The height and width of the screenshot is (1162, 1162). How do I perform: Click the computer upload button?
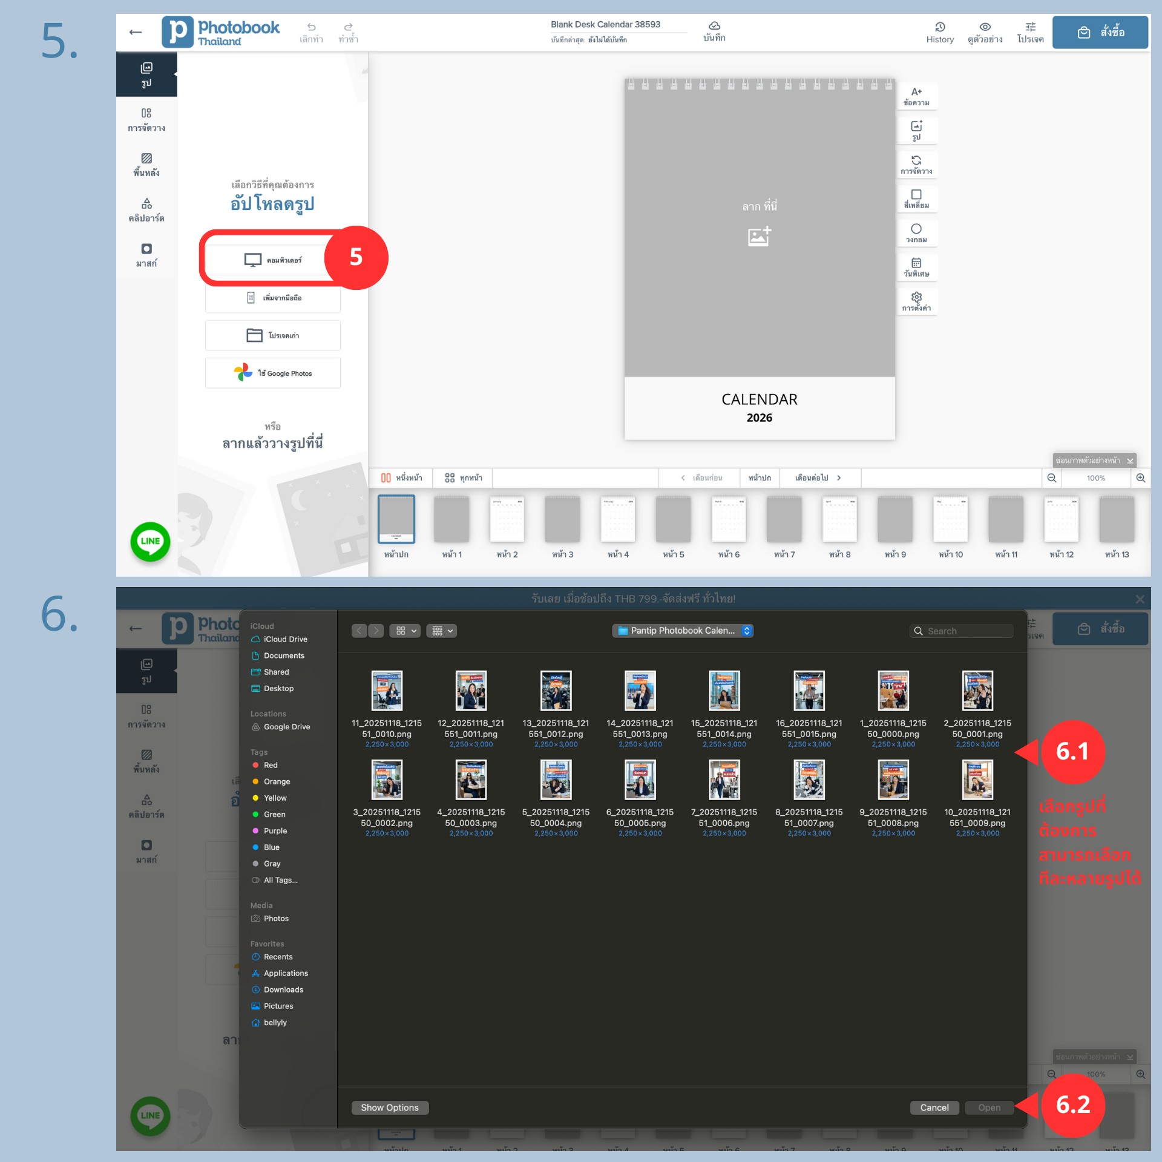pyautogui.click(x=272, y=260)
